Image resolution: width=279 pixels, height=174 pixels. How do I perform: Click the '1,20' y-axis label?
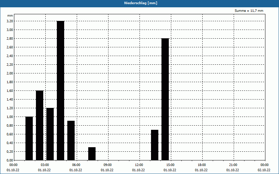[10, 108]
